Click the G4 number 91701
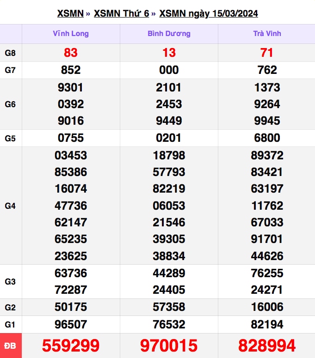This screenshot has width=315, height=358. point(266,239)
